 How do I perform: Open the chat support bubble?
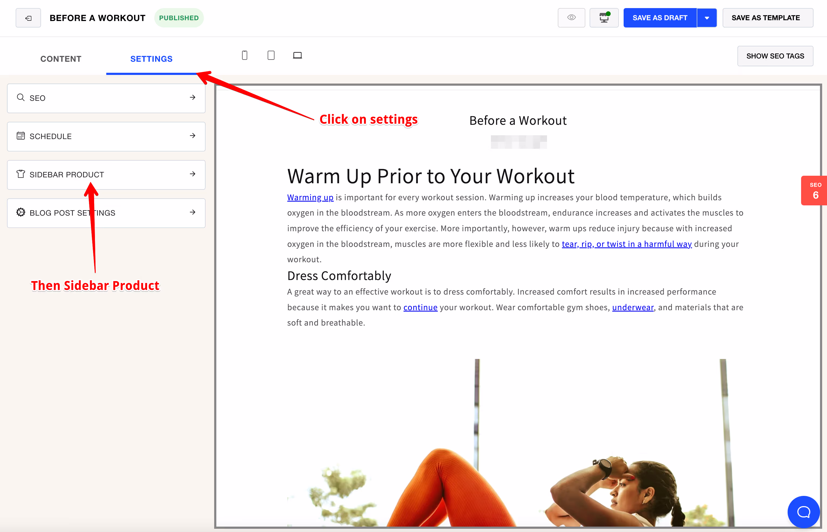click(804, 512)
